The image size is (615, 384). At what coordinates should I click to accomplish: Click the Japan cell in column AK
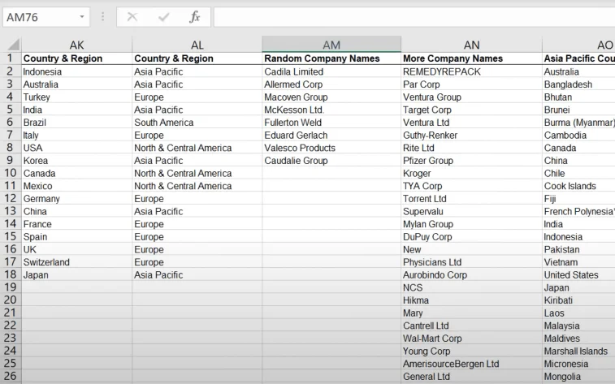(77, 275)
